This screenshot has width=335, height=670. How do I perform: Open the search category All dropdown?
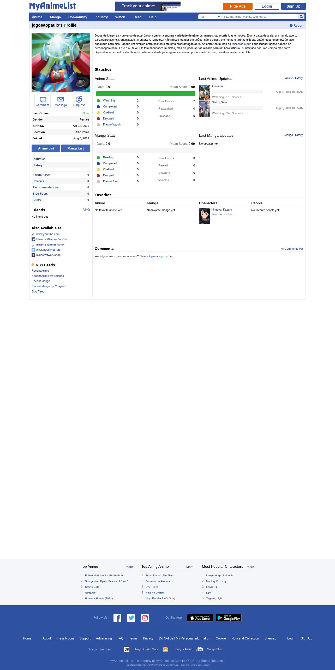coord(210,17)
